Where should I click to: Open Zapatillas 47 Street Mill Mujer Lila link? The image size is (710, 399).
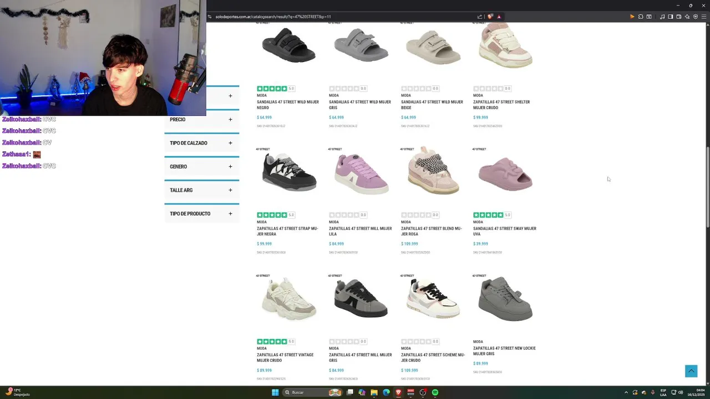(x=360, y=231)
